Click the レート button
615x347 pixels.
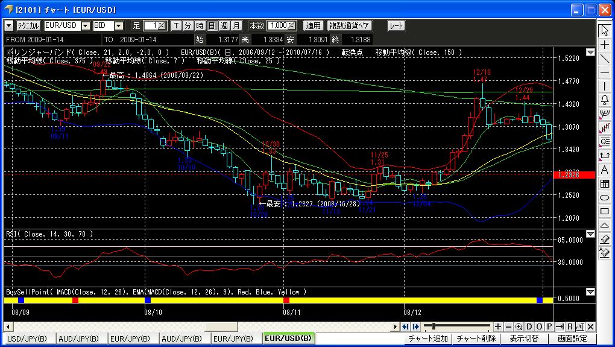pyautogui.click(x=396, y=26)
